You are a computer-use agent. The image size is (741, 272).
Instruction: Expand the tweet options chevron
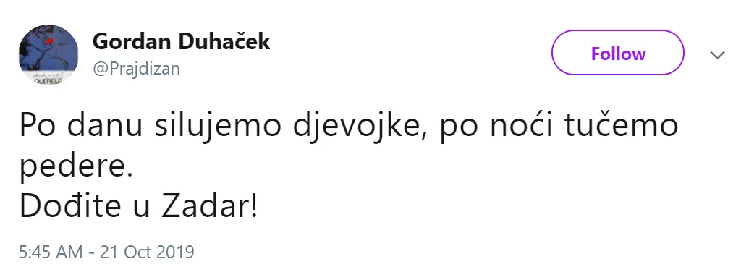coord(717,55)
